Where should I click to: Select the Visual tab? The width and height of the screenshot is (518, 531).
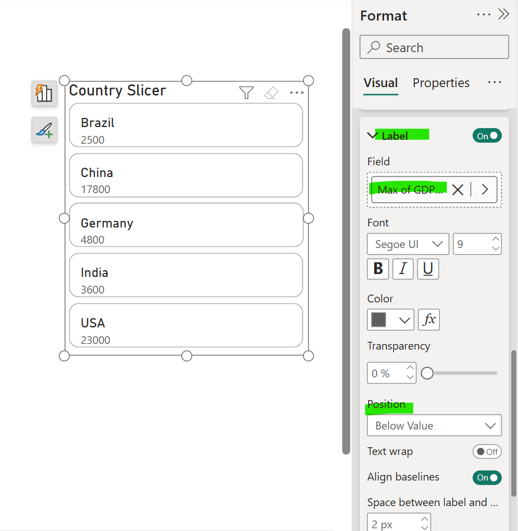(380, 83)
